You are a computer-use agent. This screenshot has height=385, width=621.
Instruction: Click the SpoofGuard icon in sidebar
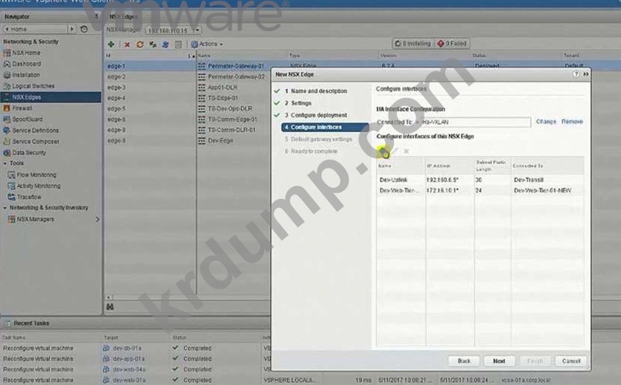[7, 119]
